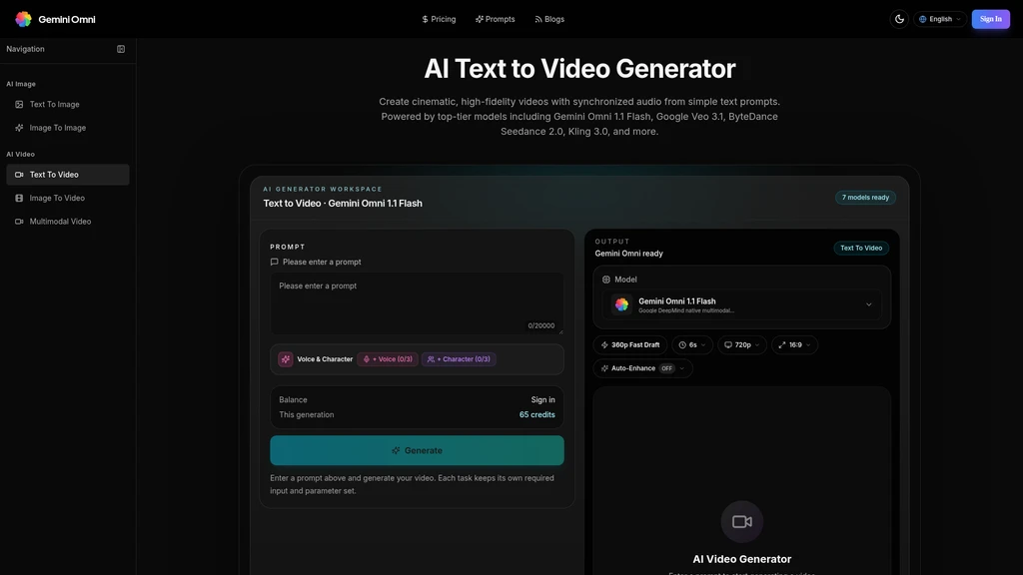Click the prompt chat bubble icon
The width and height of the screenshot is (1023, 575).
click(x=274, y=263)
